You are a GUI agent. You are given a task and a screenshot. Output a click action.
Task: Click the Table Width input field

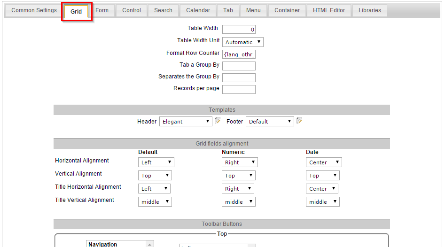239,30
